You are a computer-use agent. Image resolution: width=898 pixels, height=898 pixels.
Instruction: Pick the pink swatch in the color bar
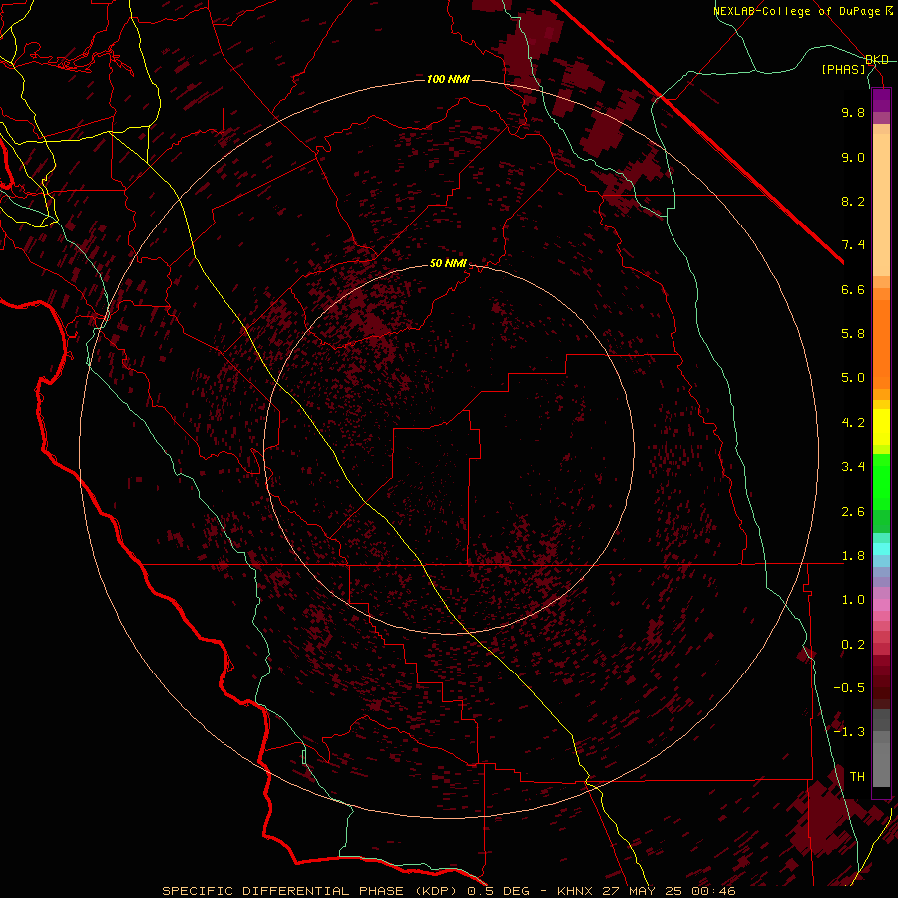tap(881, 605)
